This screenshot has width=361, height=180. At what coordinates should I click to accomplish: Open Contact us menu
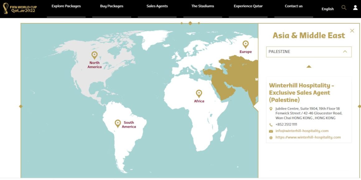pos(293,6)
